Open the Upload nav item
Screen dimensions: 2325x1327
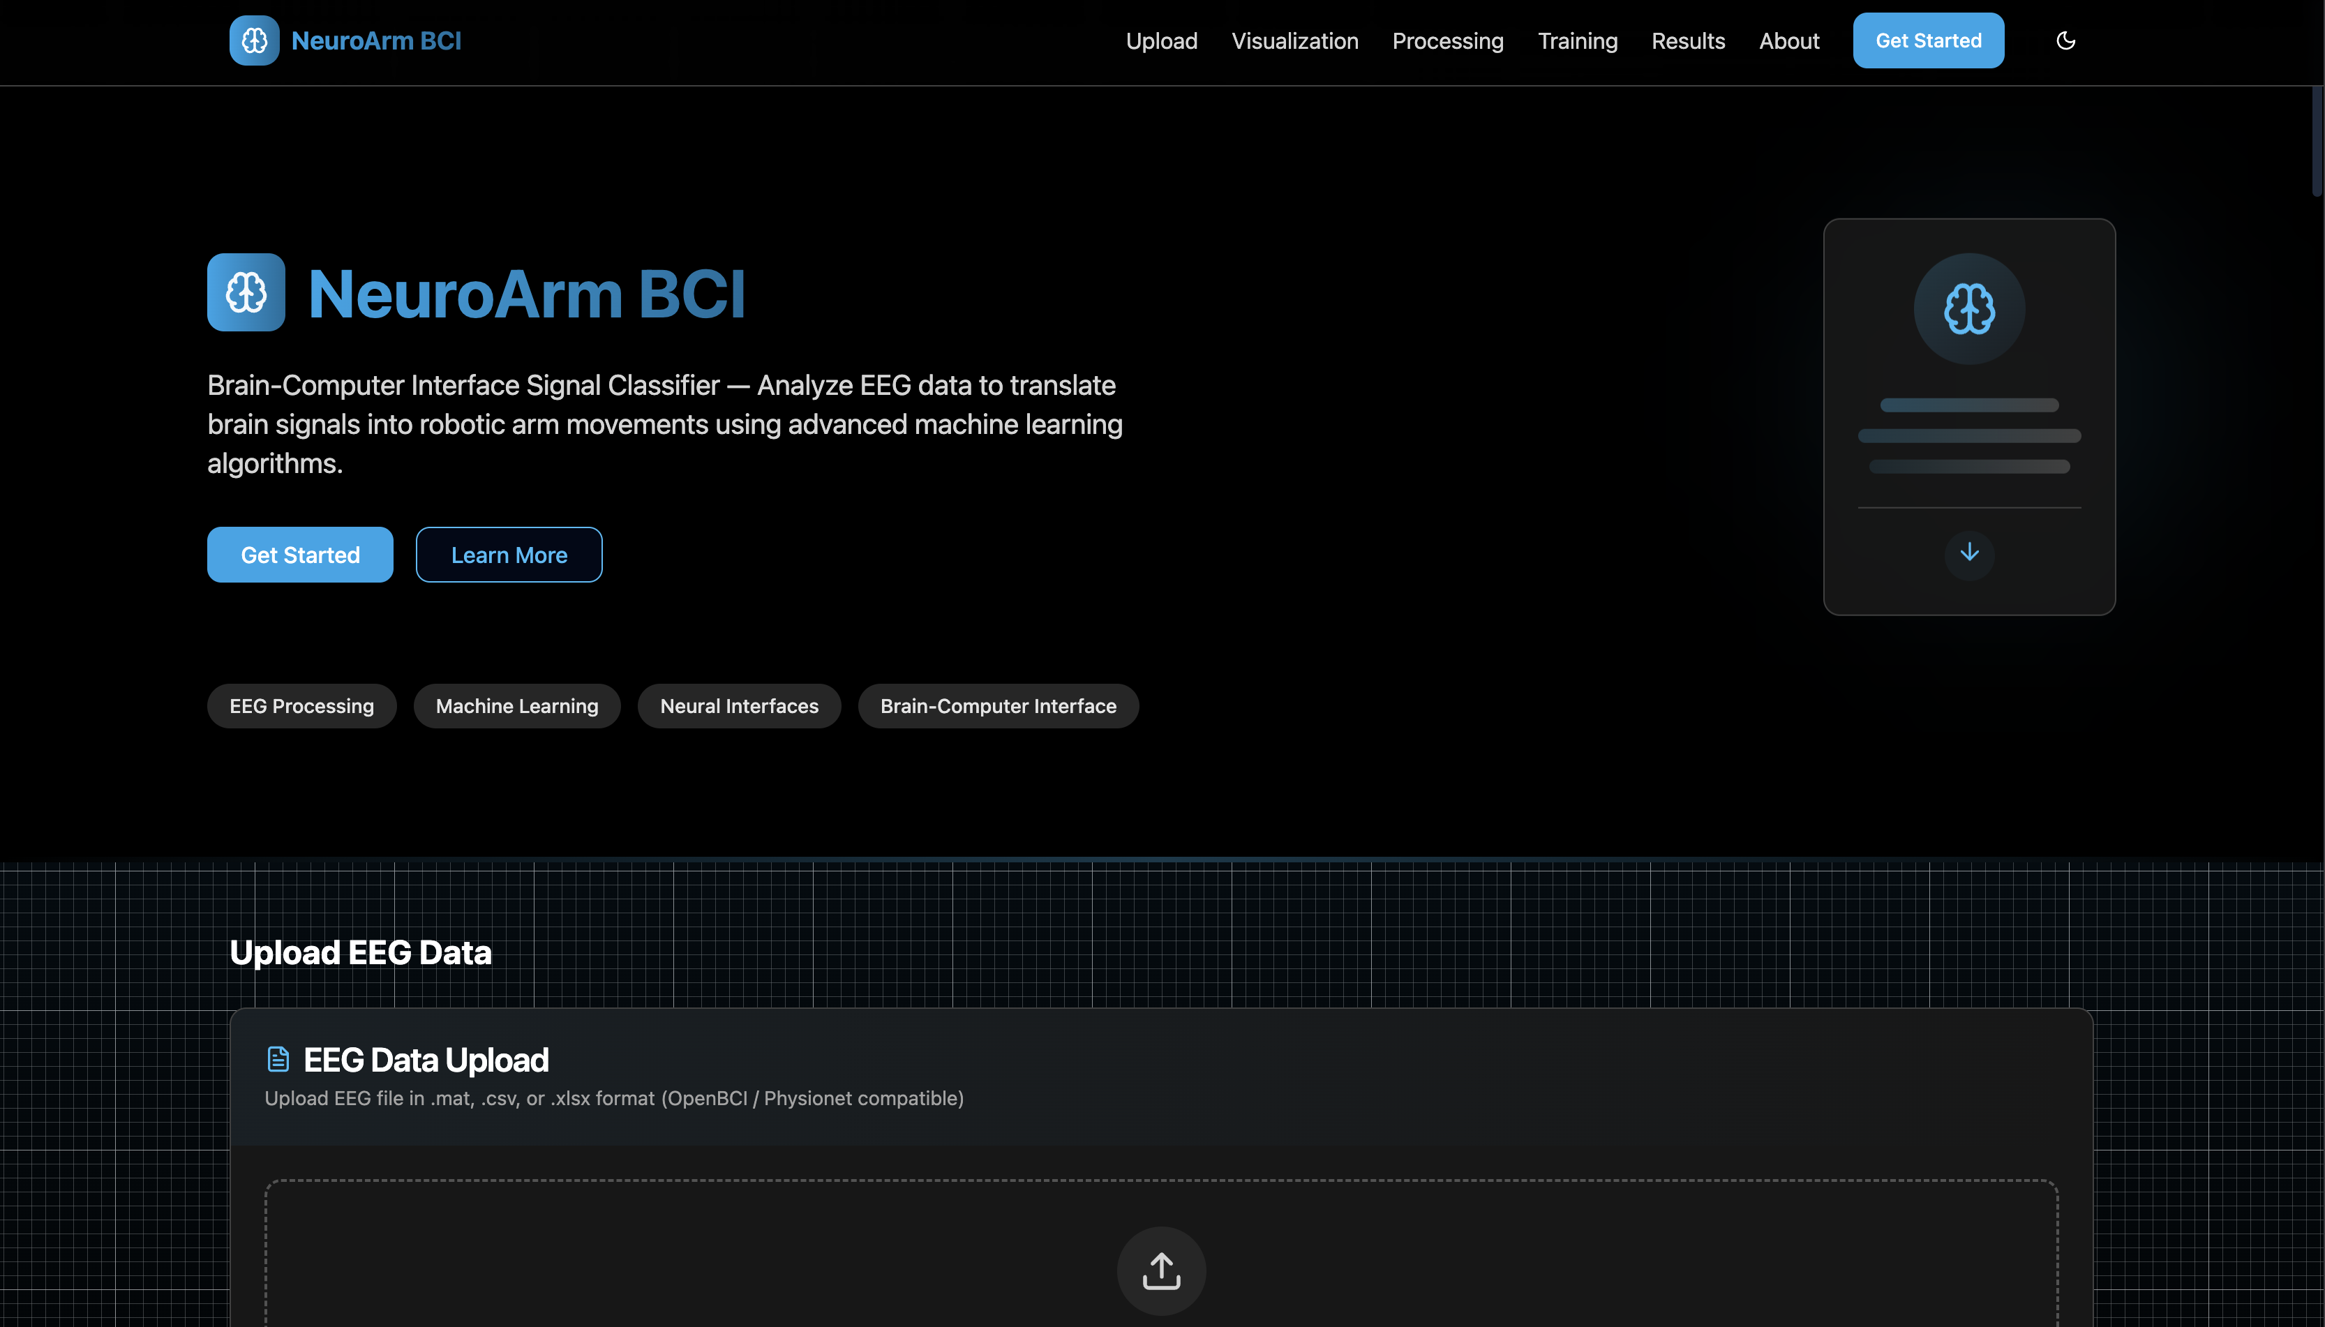[x=1161, y=41]
